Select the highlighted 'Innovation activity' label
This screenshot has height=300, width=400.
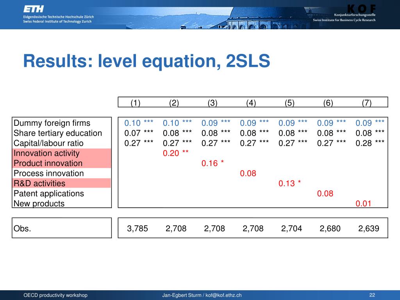(x=46, y=153)
